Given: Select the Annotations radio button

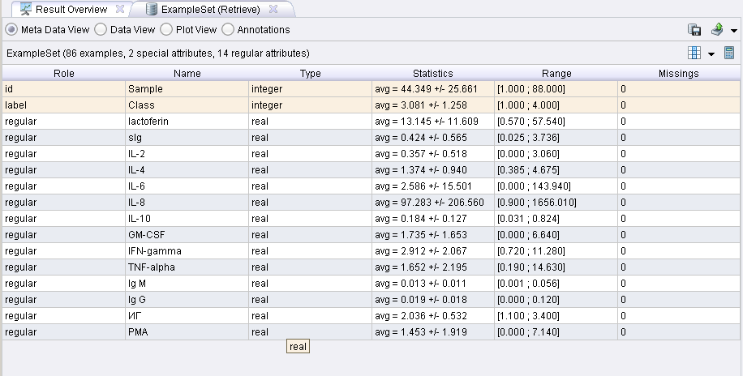Looking at the screenshot, I should click(x=228, y=29).
